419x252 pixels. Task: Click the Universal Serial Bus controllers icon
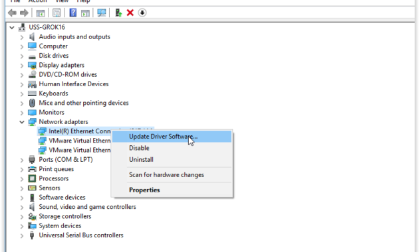(32, 235)
